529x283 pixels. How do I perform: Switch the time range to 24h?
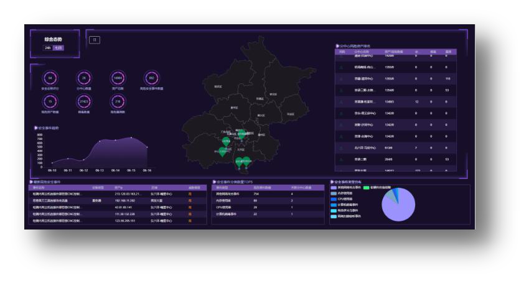point(47,47)
